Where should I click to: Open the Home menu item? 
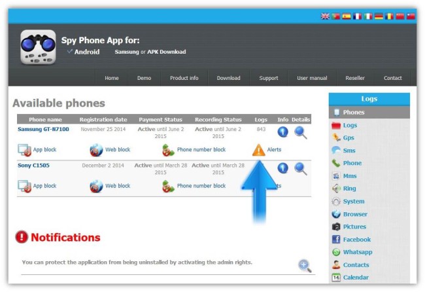coord(112,78)
